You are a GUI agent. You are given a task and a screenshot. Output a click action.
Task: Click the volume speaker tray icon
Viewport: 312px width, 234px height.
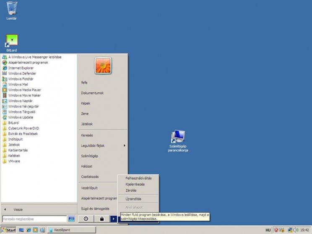[296, 230]
